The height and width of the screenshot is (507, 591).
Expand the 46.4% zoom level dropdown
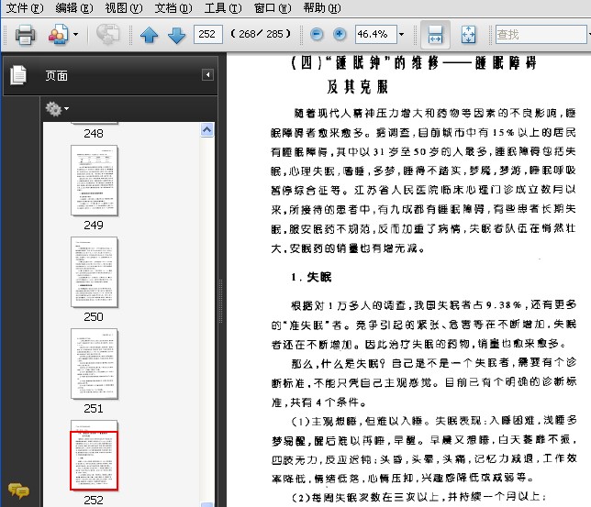[401, 35]
